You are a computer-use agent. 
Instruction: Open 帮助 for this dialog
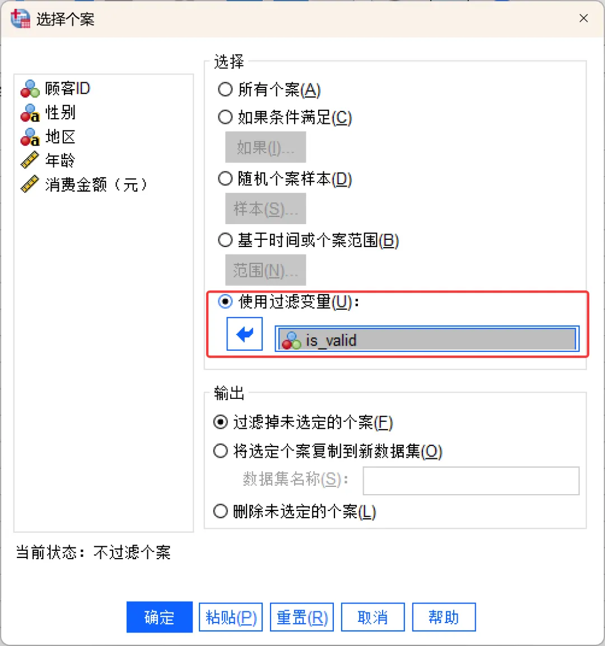444,617
